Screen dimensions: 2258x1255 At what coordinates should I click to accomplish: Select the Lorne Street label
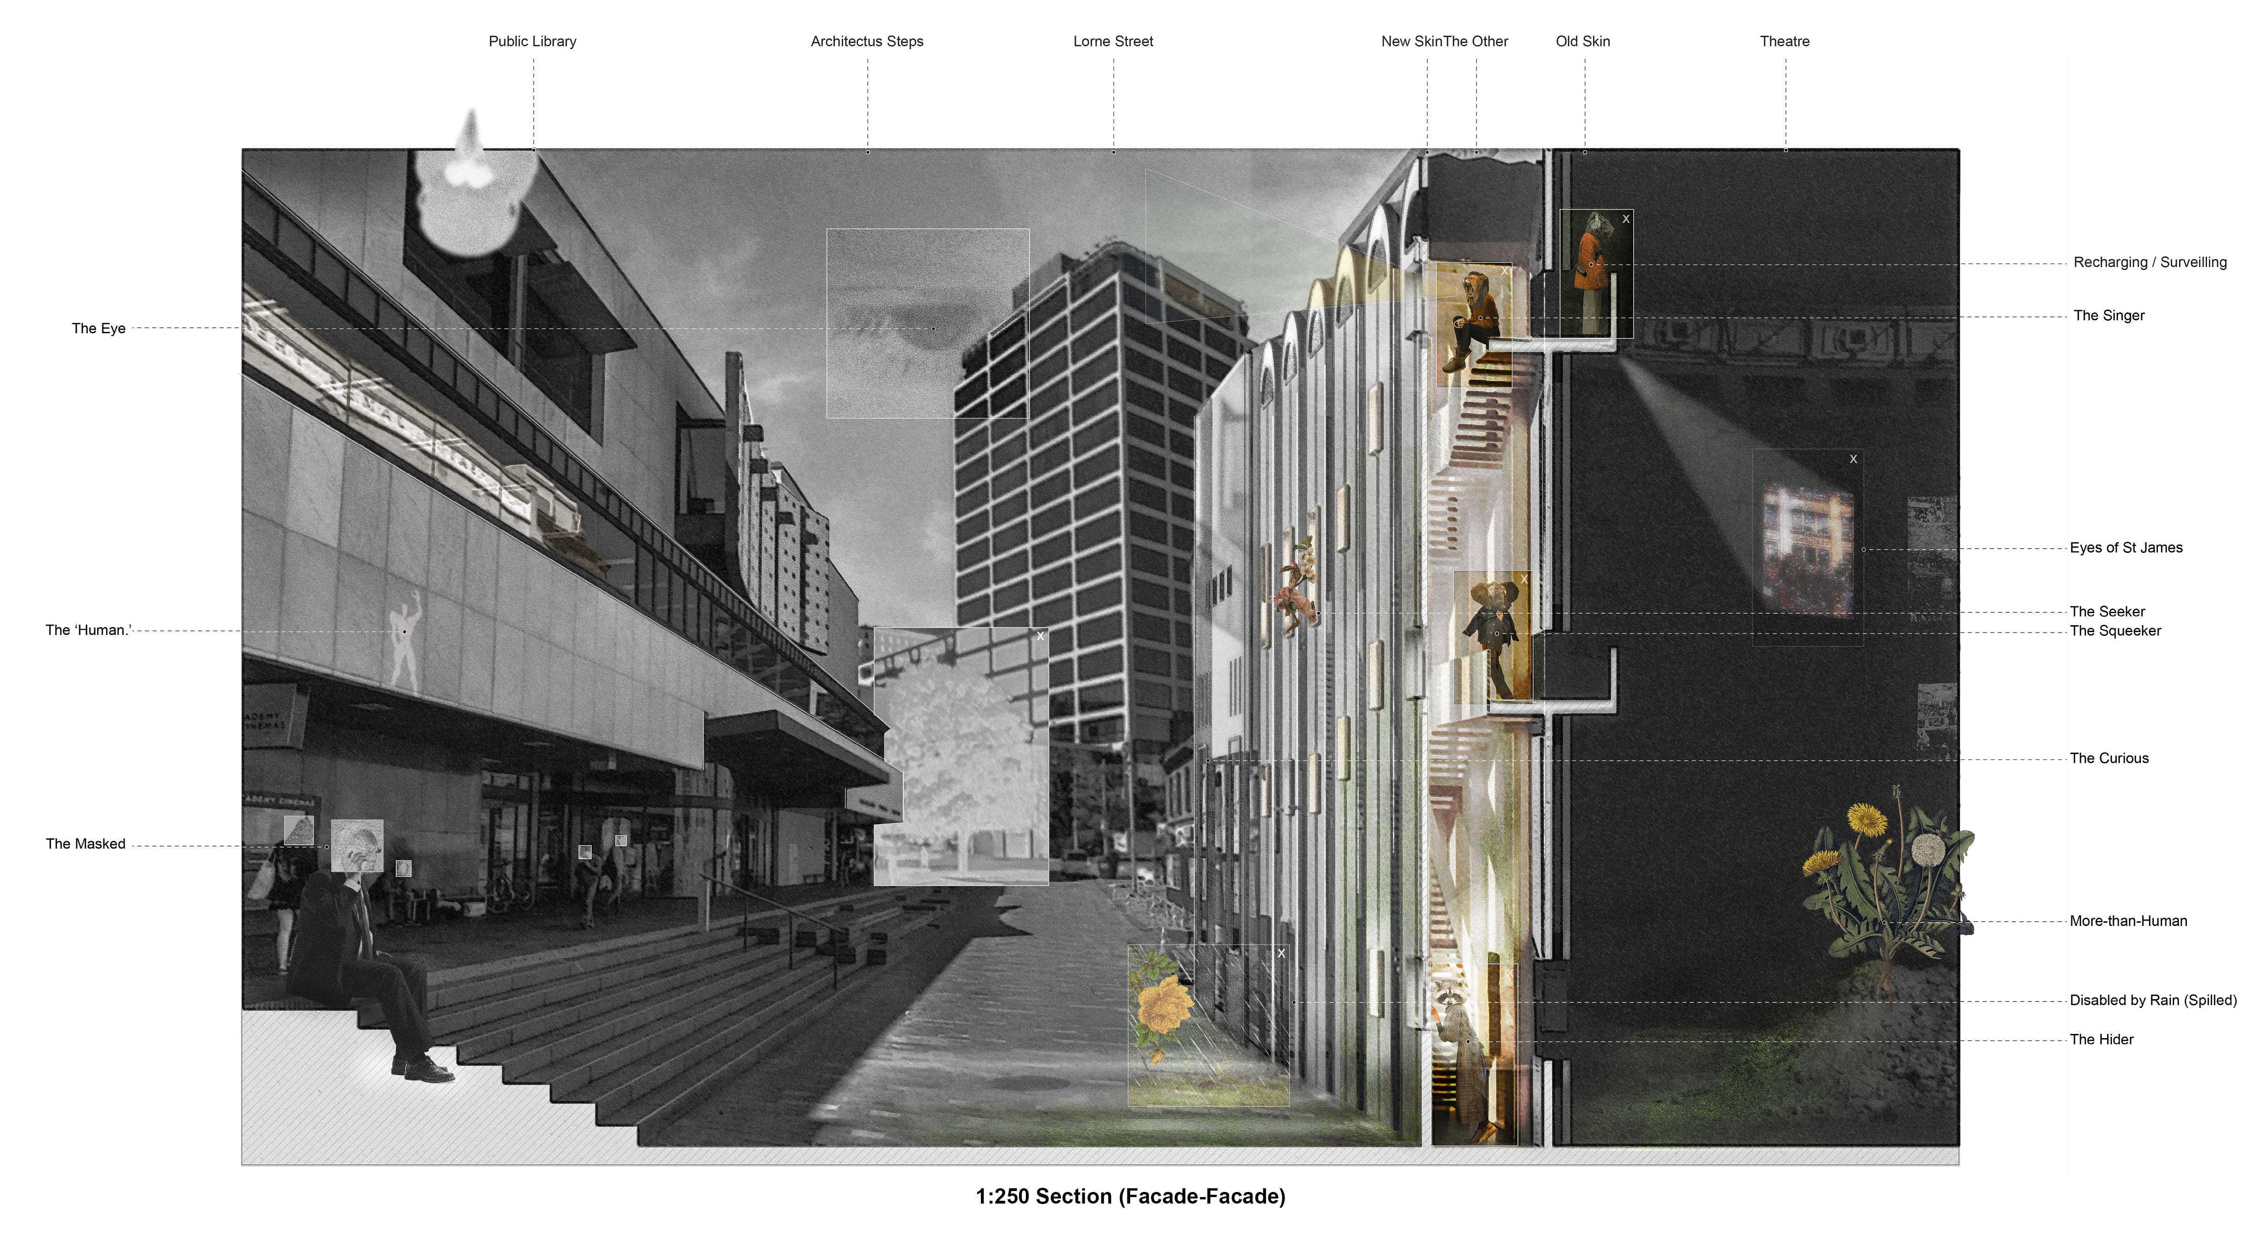tap(1113, 41)
